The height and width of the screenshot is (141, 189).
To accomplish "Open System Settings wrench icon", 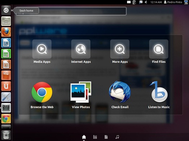I will click(6, 97).
